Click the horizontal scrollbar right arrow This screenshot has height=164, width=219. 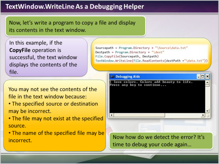click(203, 115)
